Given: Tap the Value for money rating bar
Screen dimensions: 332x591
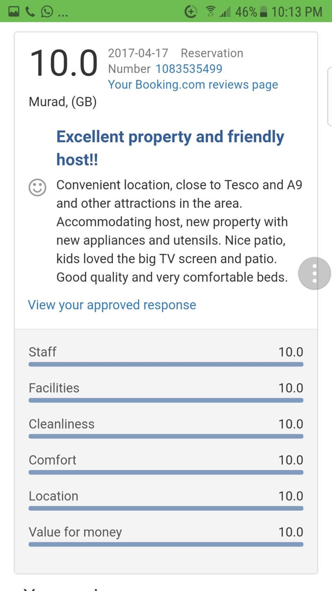Looking at the screenshot, I should pyautogui.click(x=166, y=544).
